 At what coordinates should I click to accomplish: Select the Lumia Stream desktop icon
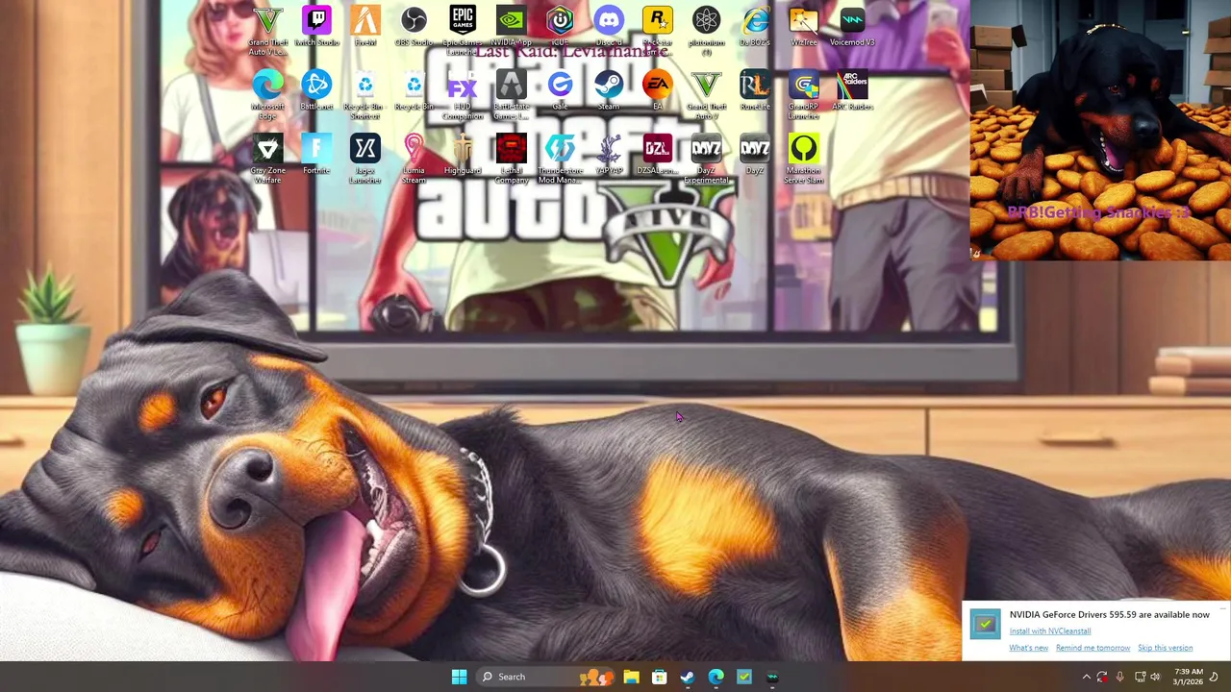point(414,159)
